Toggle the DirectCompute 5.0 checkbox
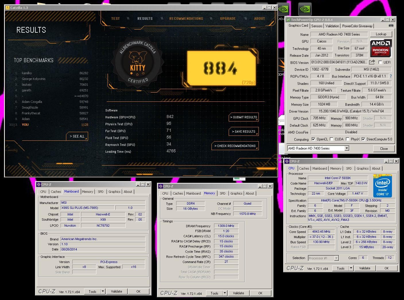404x300 pixels. [363, 139]
